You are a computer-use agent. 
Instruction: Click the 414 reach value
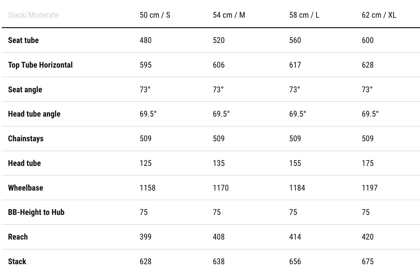pyautogui.click(x=295, y=237)
